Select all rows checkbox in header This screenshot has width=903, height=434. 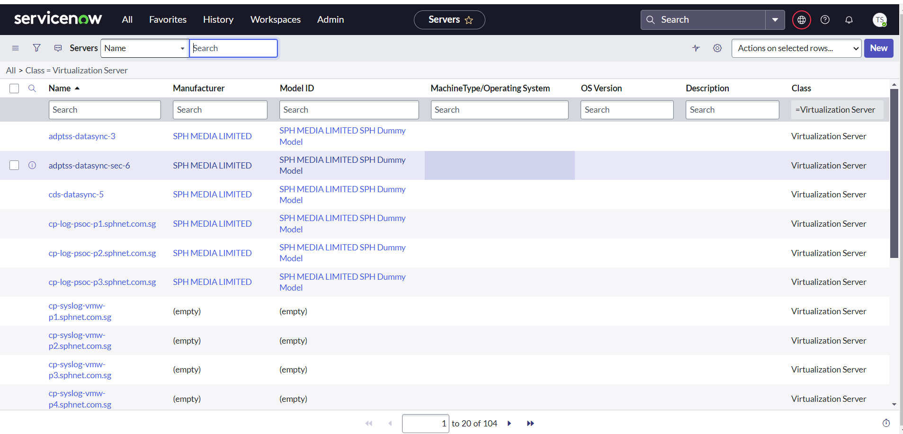(x=14, y=89)
